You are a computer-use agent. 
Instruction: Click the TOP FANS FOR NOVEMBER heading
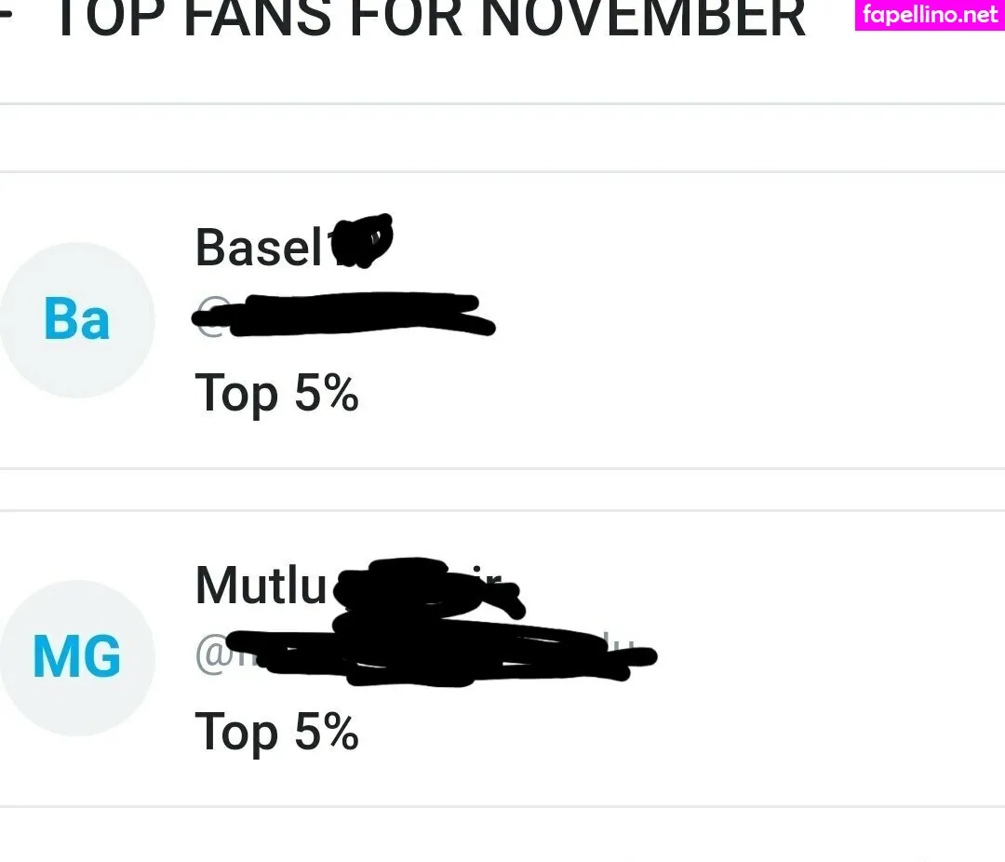428,19
